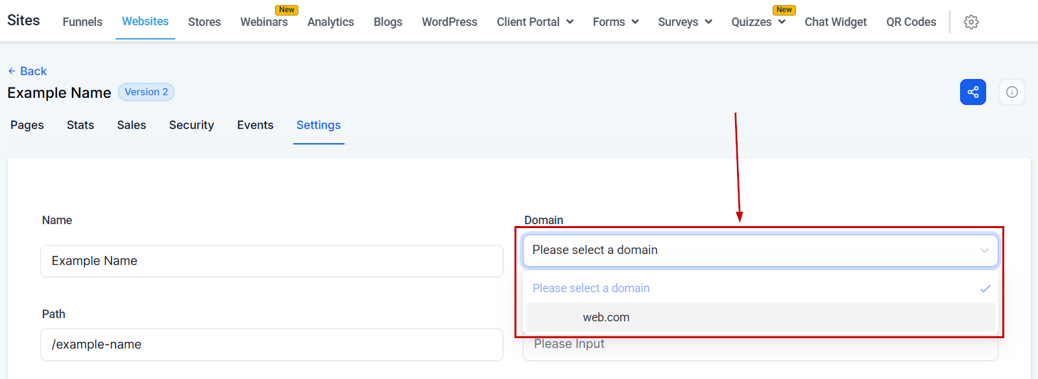Choose the 'Please select a domain' option

(x=760, y=288)
